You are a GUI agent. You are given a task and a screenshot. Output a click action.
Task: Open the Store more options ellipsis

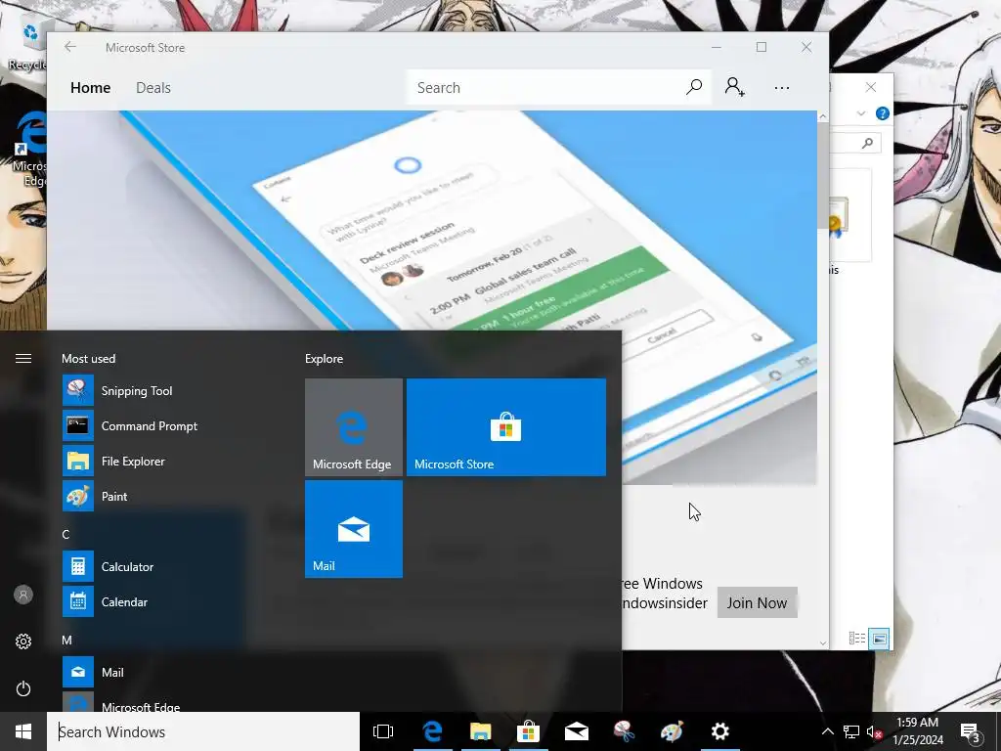tap(782, 87)
